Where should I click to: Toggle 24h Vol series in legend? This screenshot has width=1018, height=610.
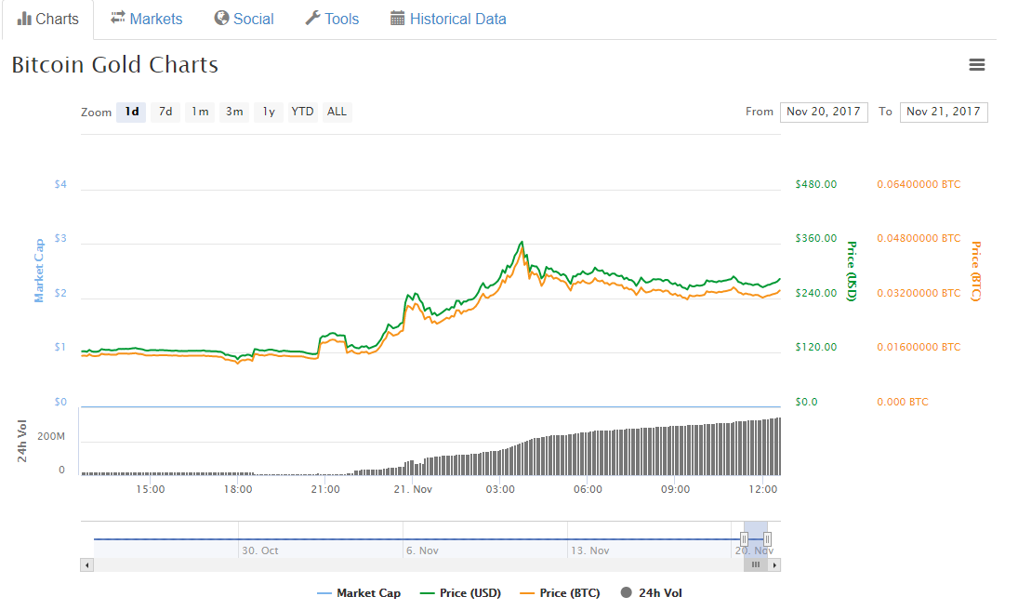click(x=651, y=592)
